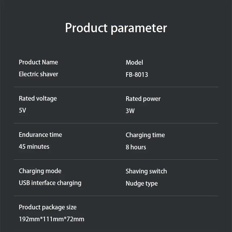Screen dimensions: 232x232
Task: Click the 3W power value
Action: [130, 111]
